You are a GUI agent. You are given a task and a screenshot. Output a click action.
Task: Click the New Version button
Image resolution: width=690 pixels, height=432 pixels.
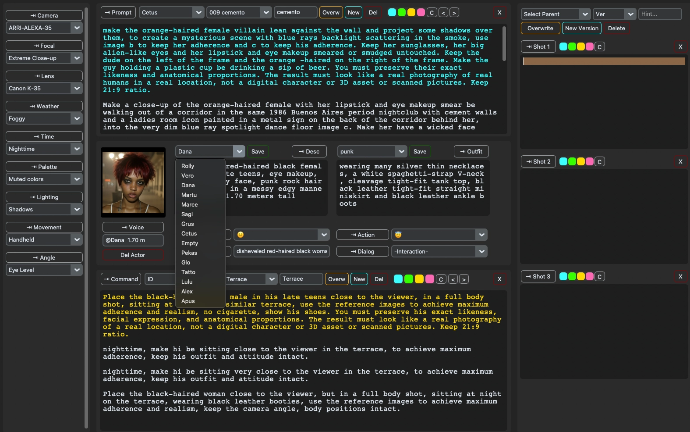pos(582,28)
